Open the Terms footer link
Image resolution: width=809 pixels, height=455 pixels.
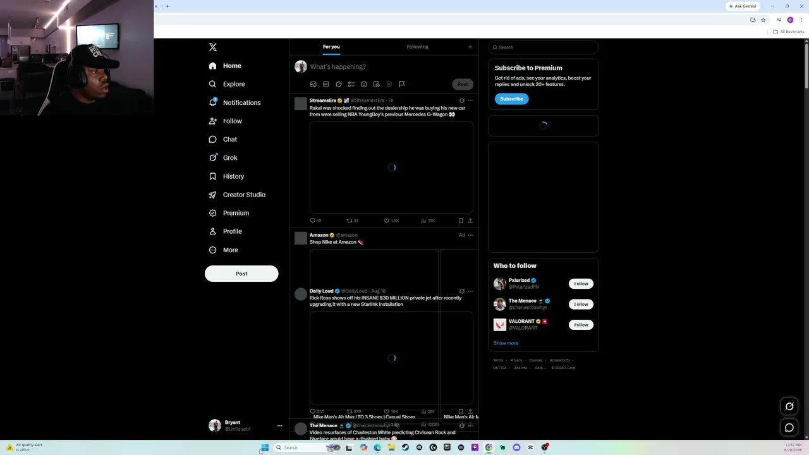(x=498, y=360)
